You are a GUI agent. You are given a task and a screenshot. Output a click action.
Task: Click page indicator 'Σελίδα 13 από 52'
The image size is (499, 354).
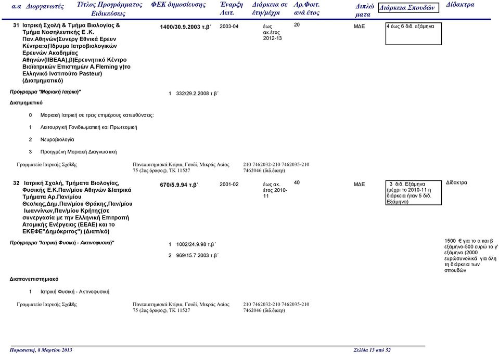pyautogui.click(x=372, y=350)
